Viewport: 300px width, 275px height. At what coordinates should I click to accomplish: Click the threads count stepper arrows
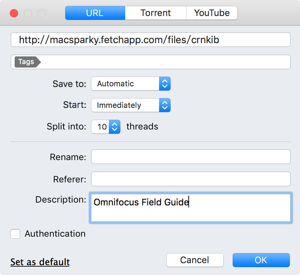[x=115, y=127]
